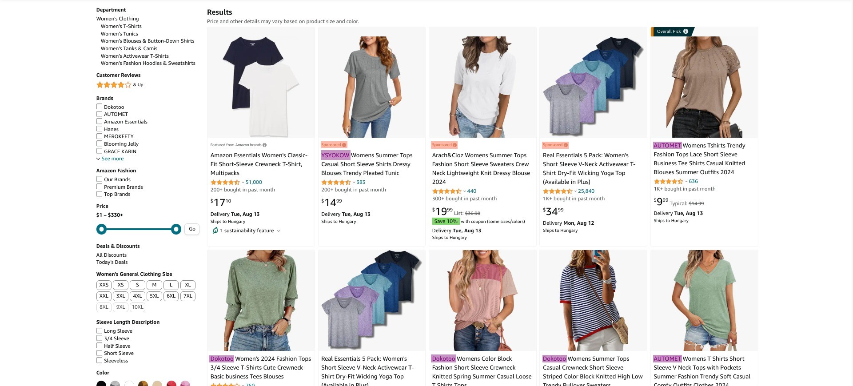
Task: Click the Arach&Cloz Sponsored info icon
Action: point(454,145)
